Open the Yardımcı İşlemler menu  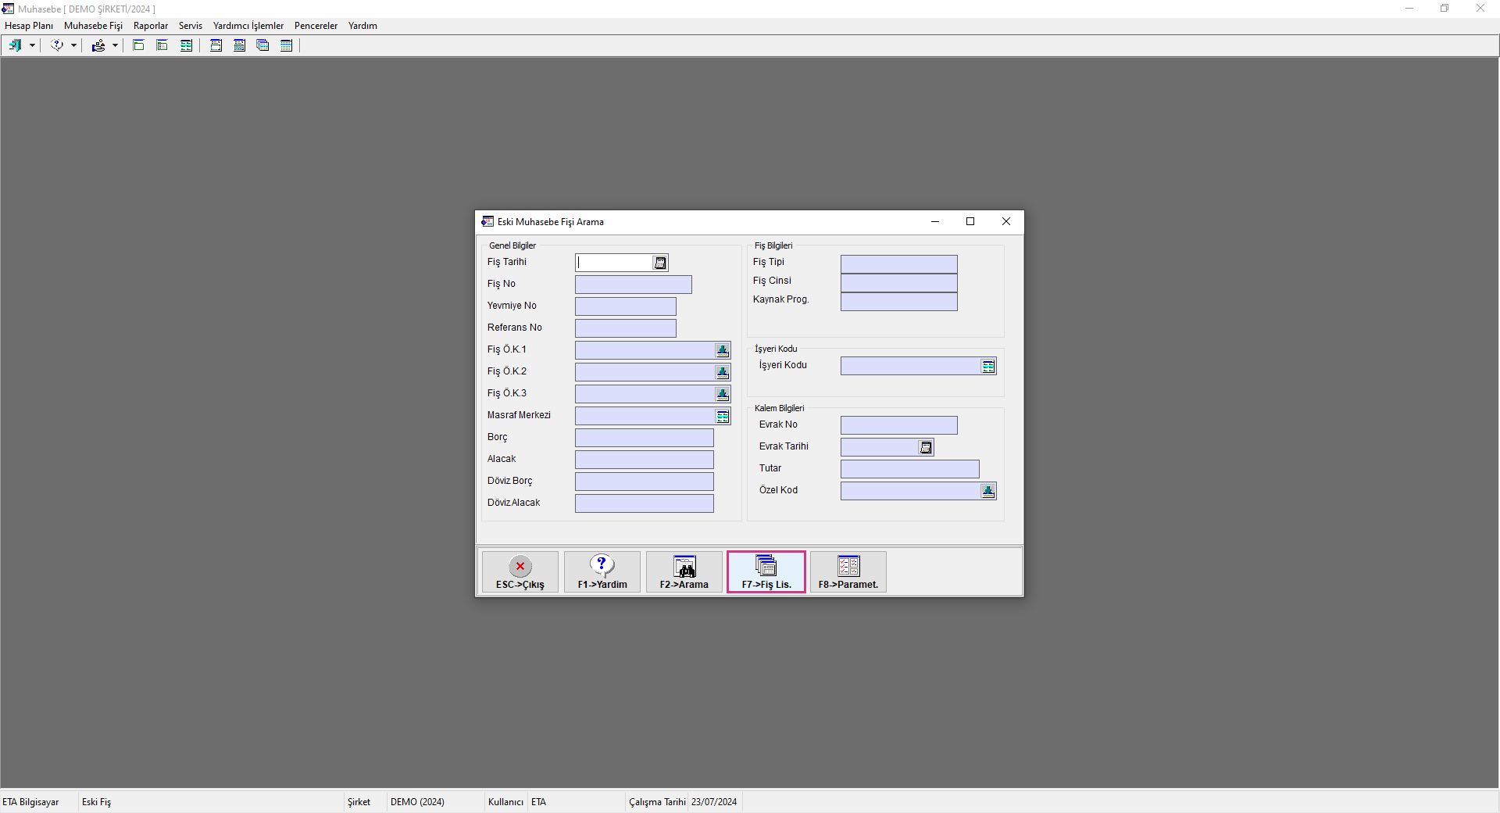pos(248,26)
